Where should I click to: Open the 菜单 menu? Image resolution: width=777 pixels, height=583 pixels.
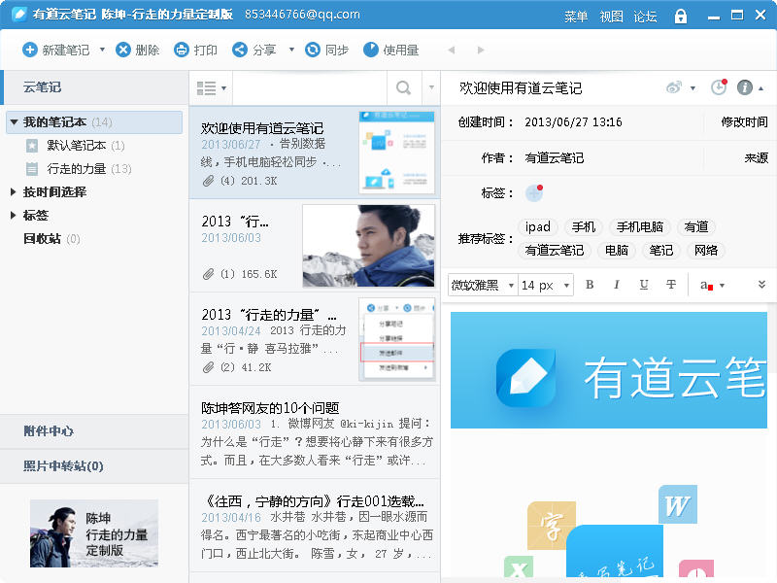tap(576, 17)
